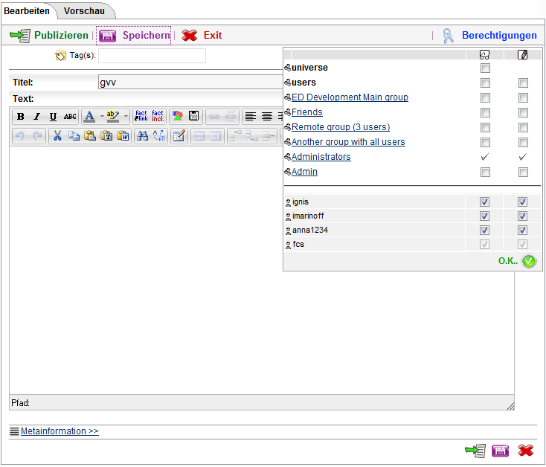Uncheck read permission for ignis
Screen dimensions: 546x467
484,202
